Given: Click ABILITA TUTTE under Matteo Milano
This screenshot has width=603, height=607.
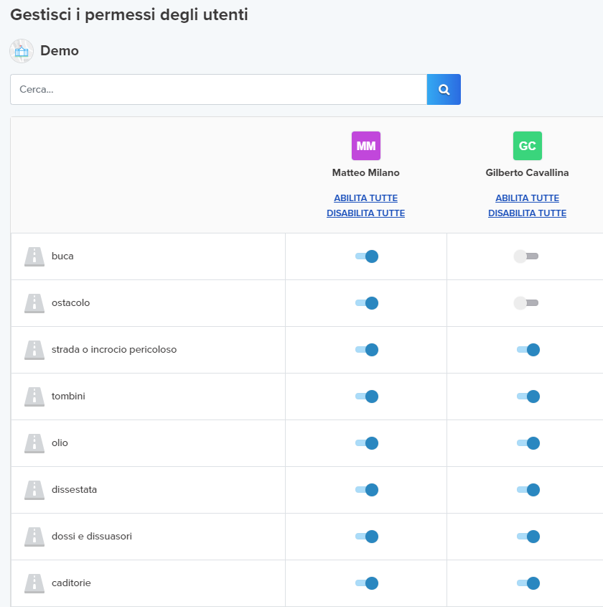Looking at the screenshot, I should (366, 198).
